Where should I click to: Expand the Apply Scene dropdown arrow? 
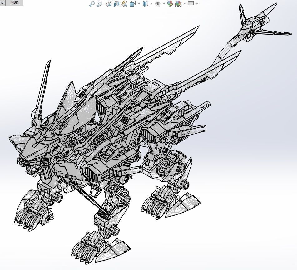(184, 4)
